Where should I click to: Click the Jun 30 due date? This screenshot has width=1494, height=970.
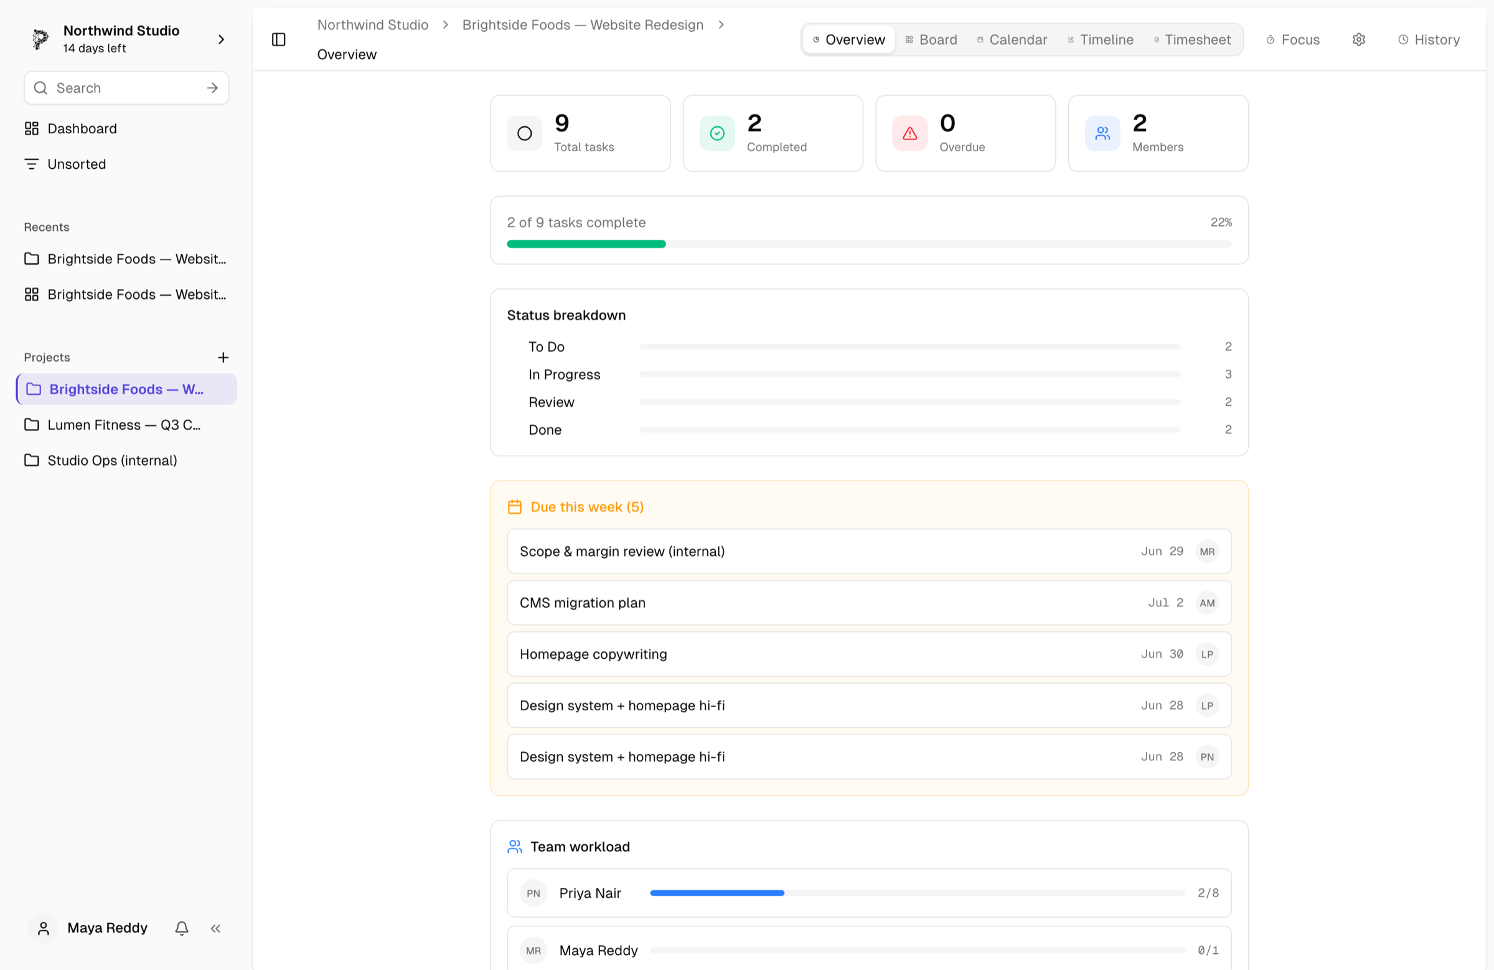click(x=1162, y=654)
